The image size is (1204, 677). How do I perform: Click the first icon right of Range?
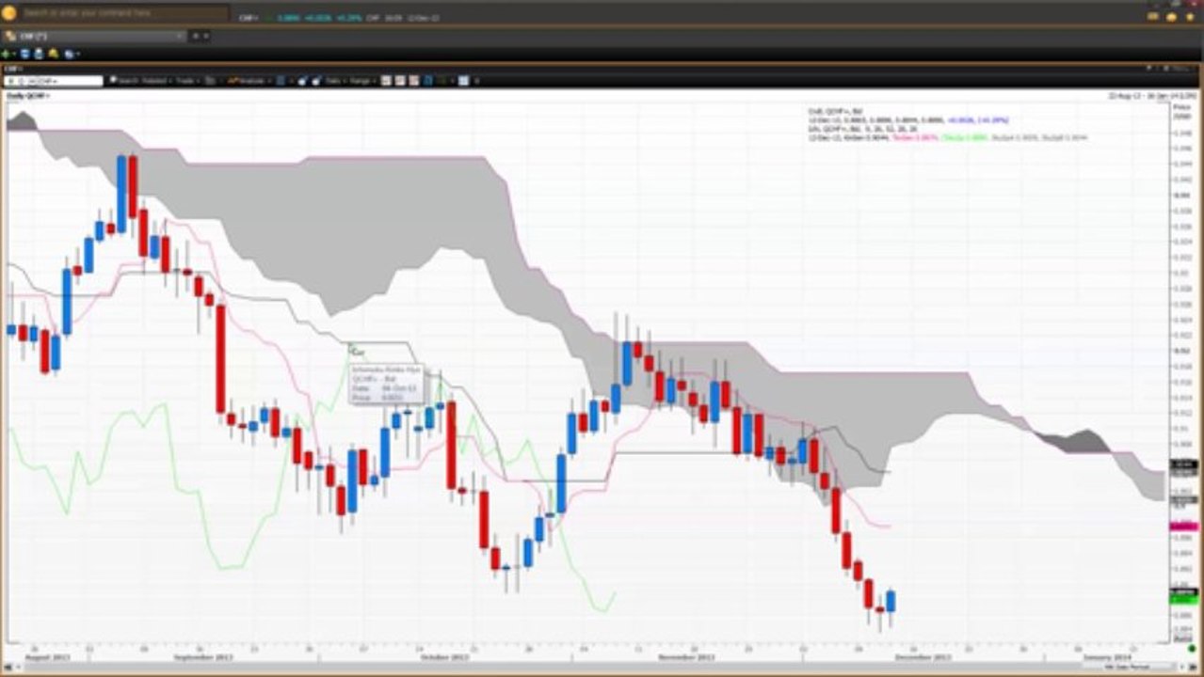[386, 81]
